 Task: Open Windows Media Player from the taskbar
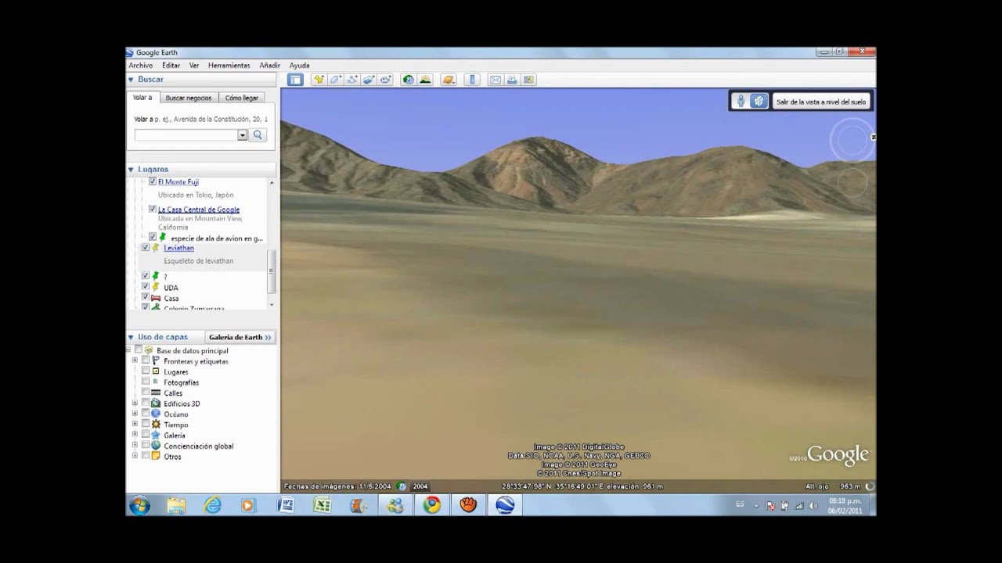point(248,505)
